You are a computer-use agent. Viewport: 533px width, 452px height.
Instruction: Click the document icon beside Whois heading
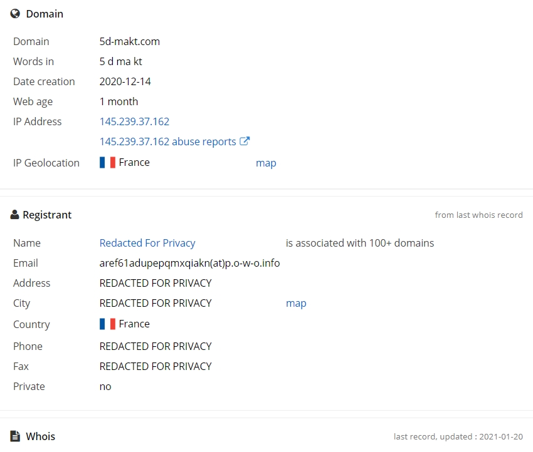pos(15,436)
